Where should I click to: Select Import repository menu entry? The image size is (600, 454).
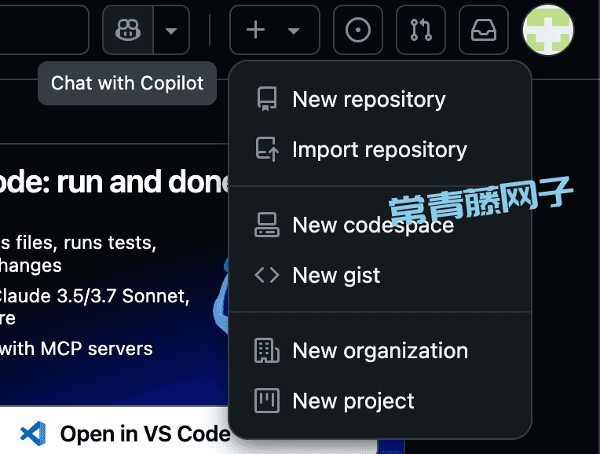pyautogui.click(x=379, y=149)
